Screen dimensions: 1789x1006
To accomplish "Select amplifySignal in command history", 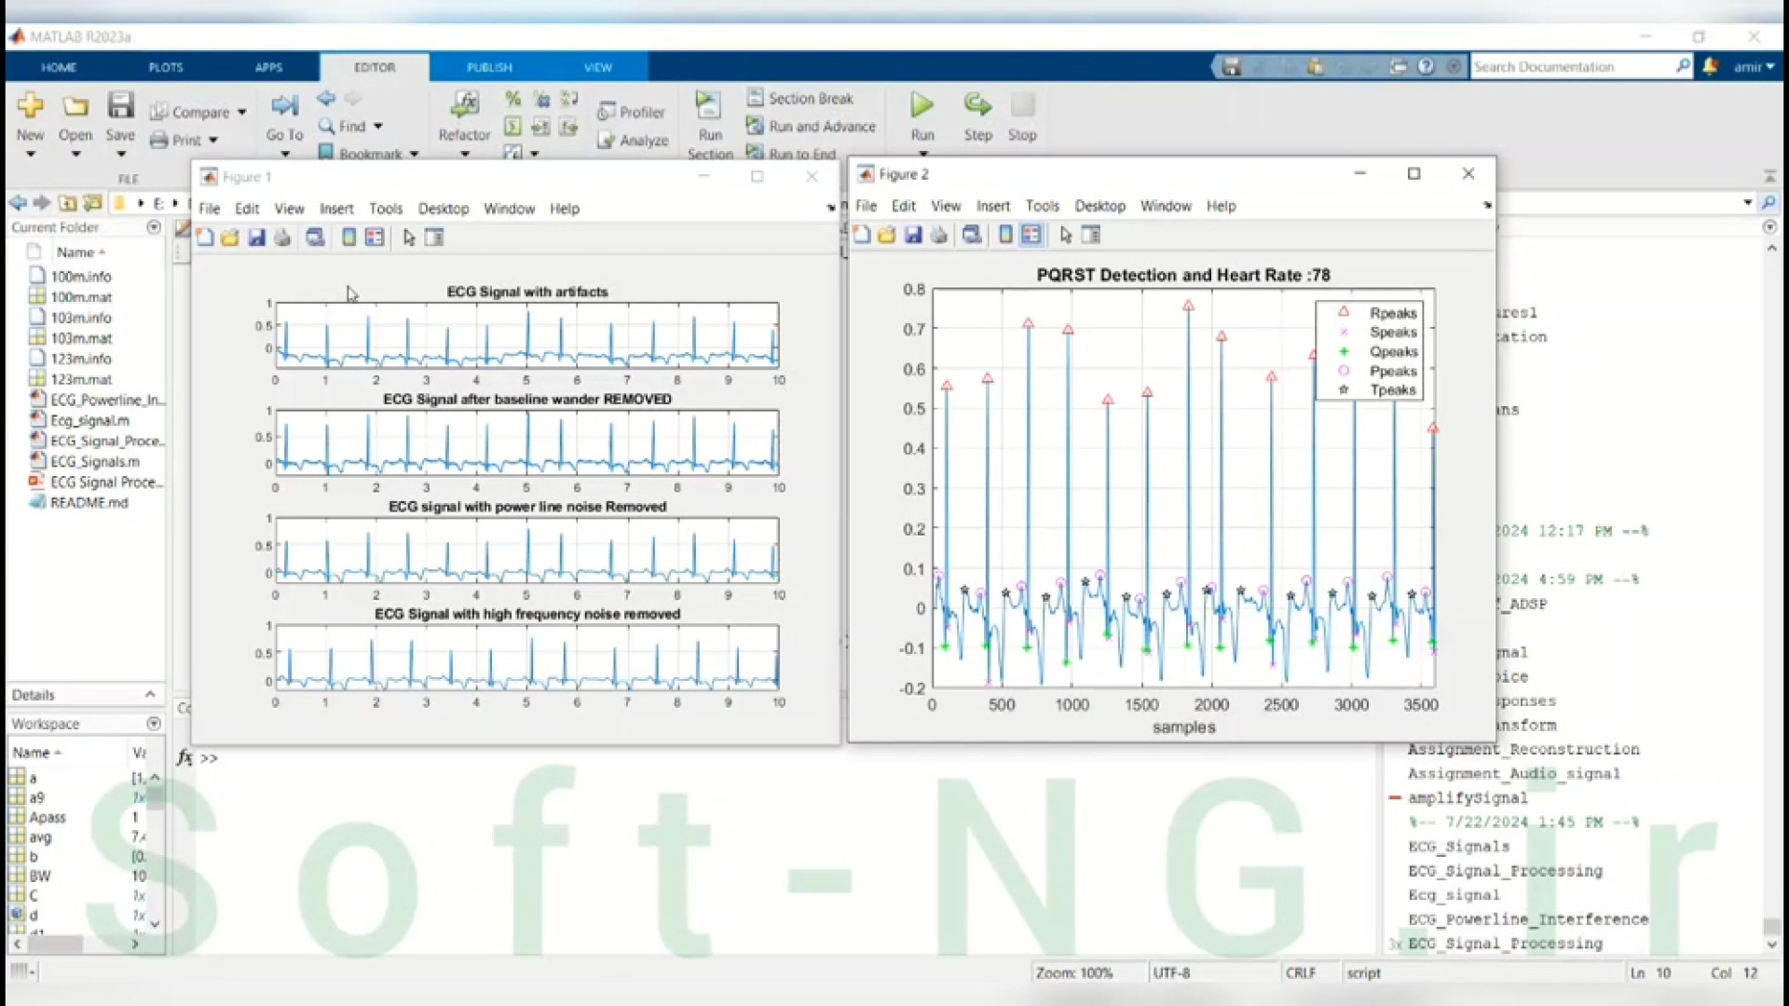I will point(1468,798).
